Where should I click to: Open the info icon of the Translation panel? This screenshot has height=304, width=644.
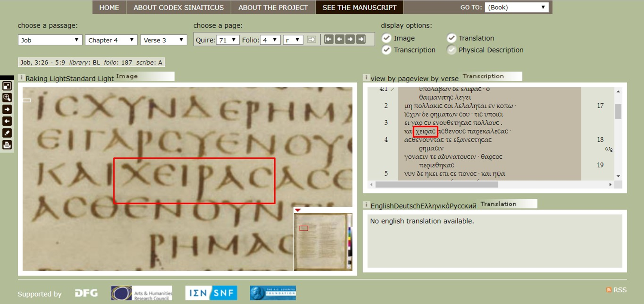366,205
